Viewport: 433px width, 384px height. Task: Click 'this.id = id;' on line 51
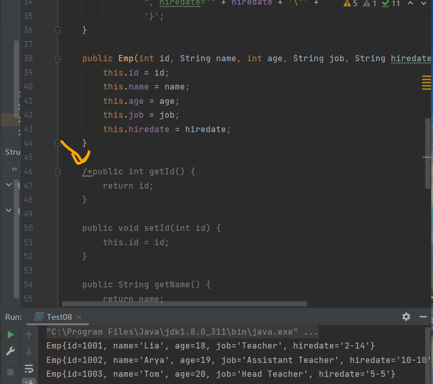tap(136, 243)
